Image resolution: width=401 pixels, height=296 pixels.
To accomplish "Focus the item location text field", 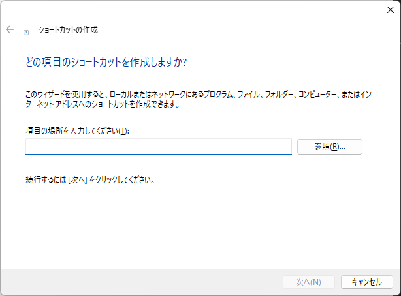I will coord(158,146).
